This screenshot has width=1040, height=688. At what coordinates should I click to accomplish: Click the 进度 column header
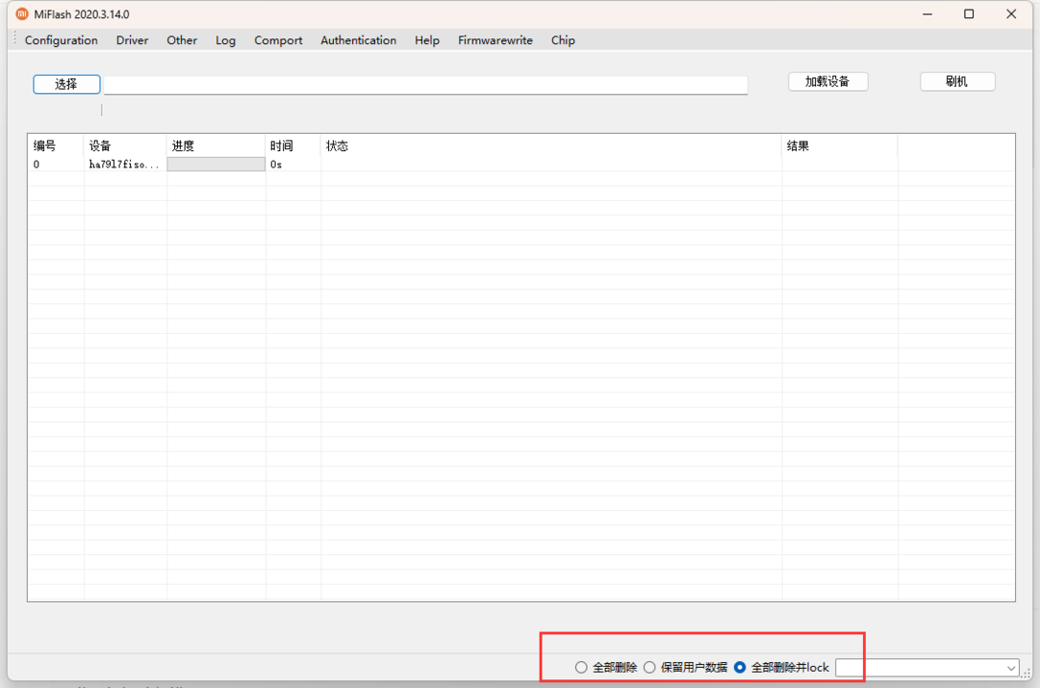[215, 146]
